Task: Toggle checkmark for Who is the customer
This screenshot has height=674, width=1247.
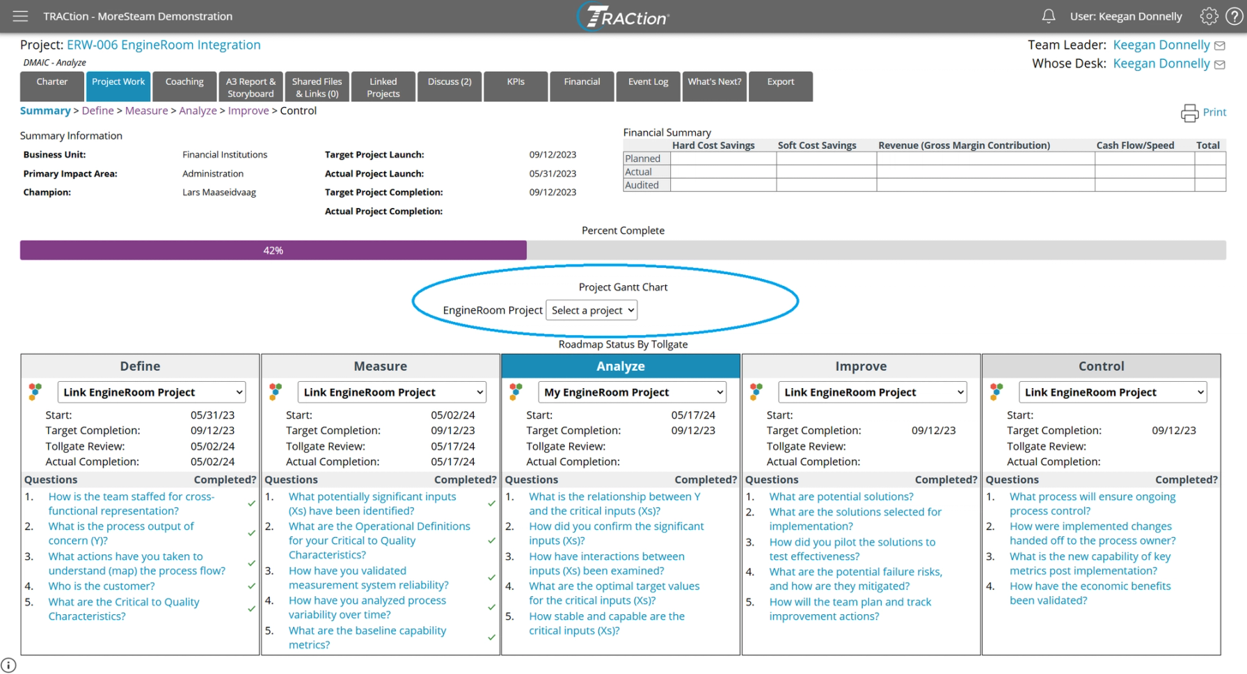Action: coord(251,586)
